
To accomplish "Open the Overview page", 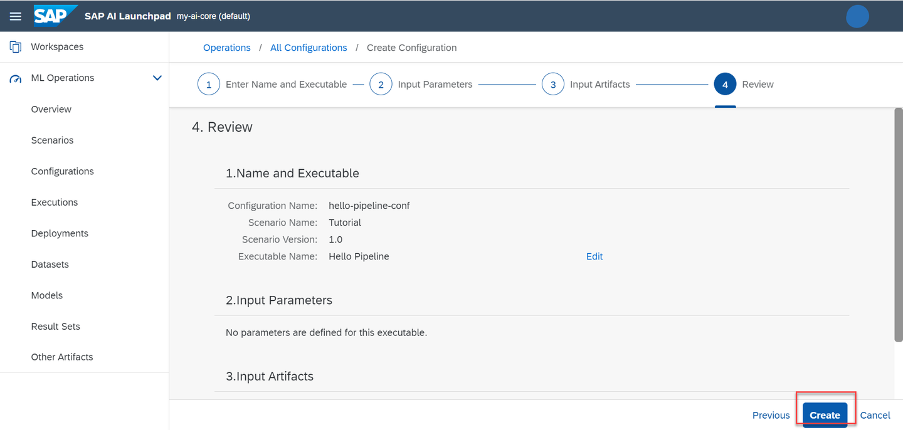I will point(51,109).
